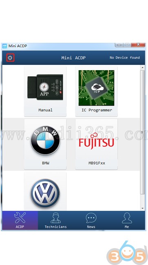The image size is (148, 265).
Task: Go to the News tab
Action: pyautogui.click(x=91, y=220)
